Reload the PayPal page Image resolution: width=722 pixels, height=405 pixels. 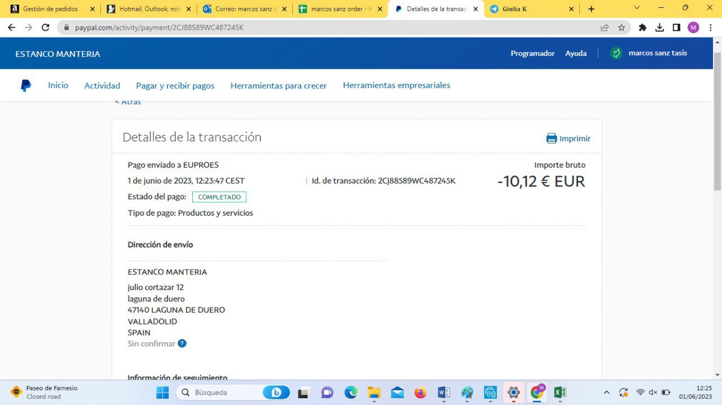coord(46,28)
